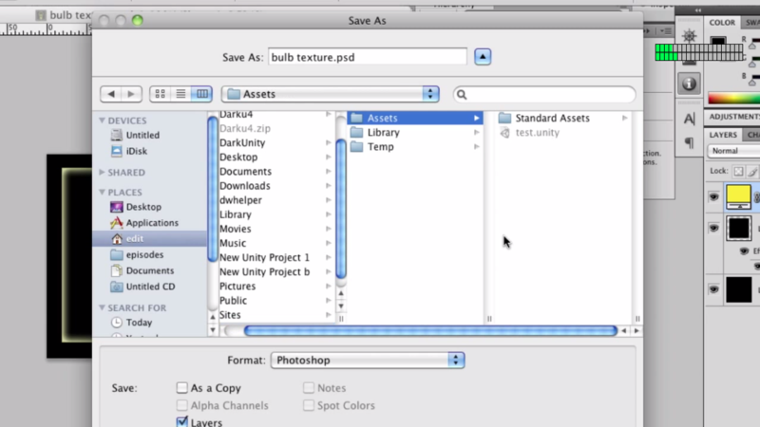
Task: Enable As a Copy checkbox
Action: tap(181, 387)
